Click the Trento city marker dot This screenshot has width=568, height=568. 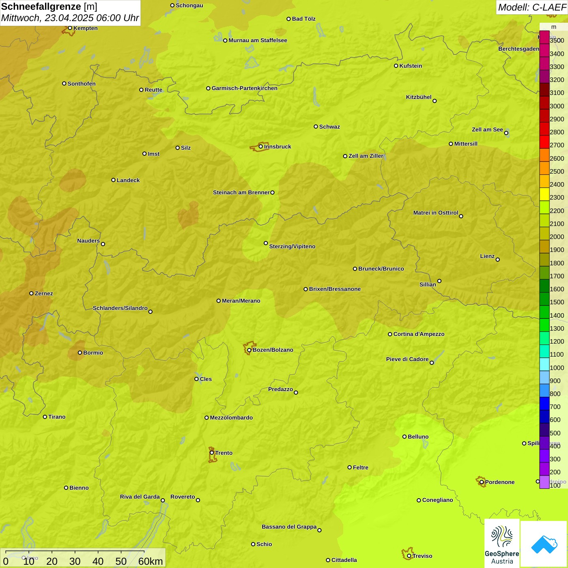click(212, 453)
